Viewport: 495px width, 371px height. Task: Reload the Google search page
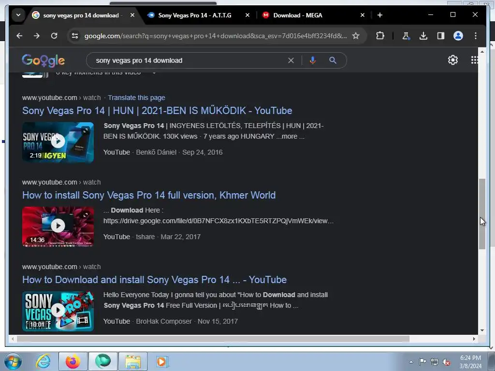click(x=54, y=36)
